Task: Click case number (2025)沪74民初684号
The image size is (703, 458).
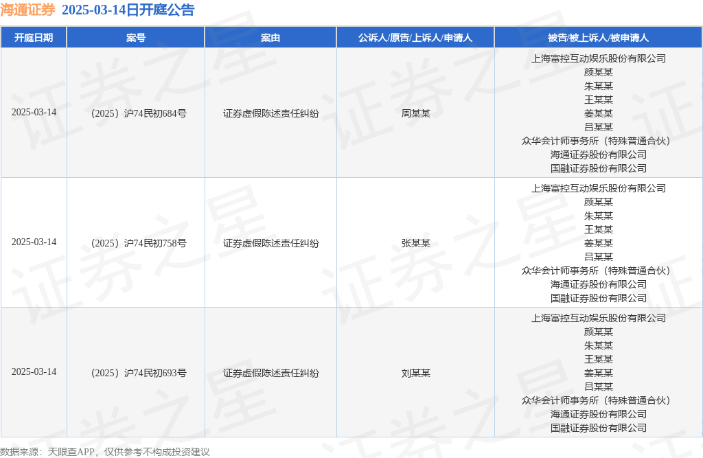Action: [139, 113]
